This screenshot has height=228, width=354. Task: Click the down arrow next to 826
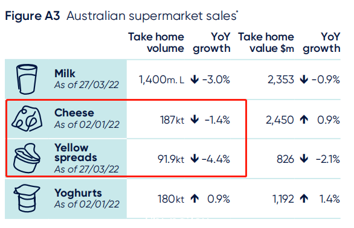coord(304,159)
